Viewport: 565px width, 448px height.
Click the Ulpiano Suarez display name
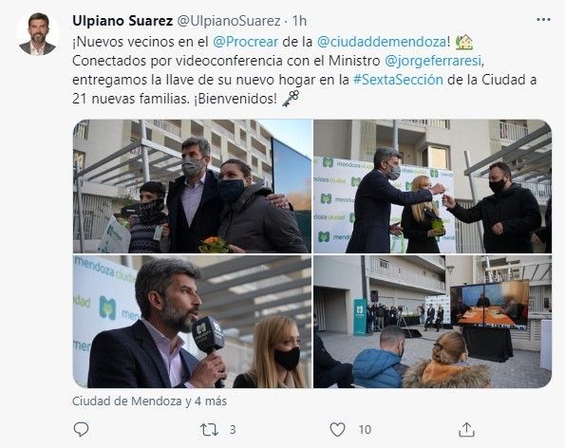[x=122, y=21]
